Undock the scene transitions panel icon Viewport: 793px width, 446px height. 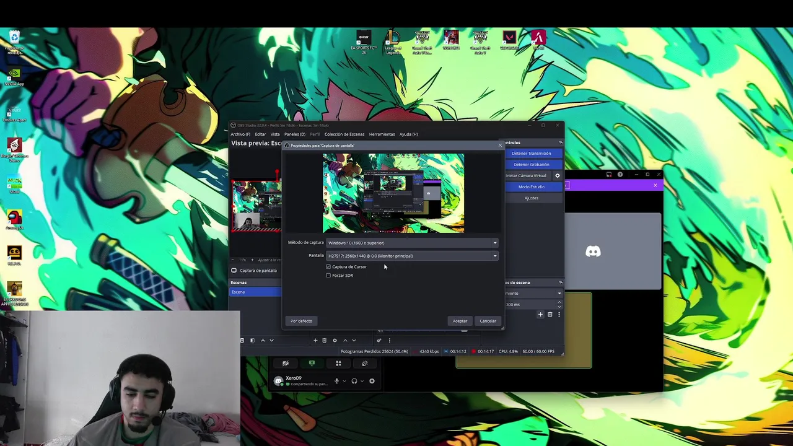click(x=561, y=282)
